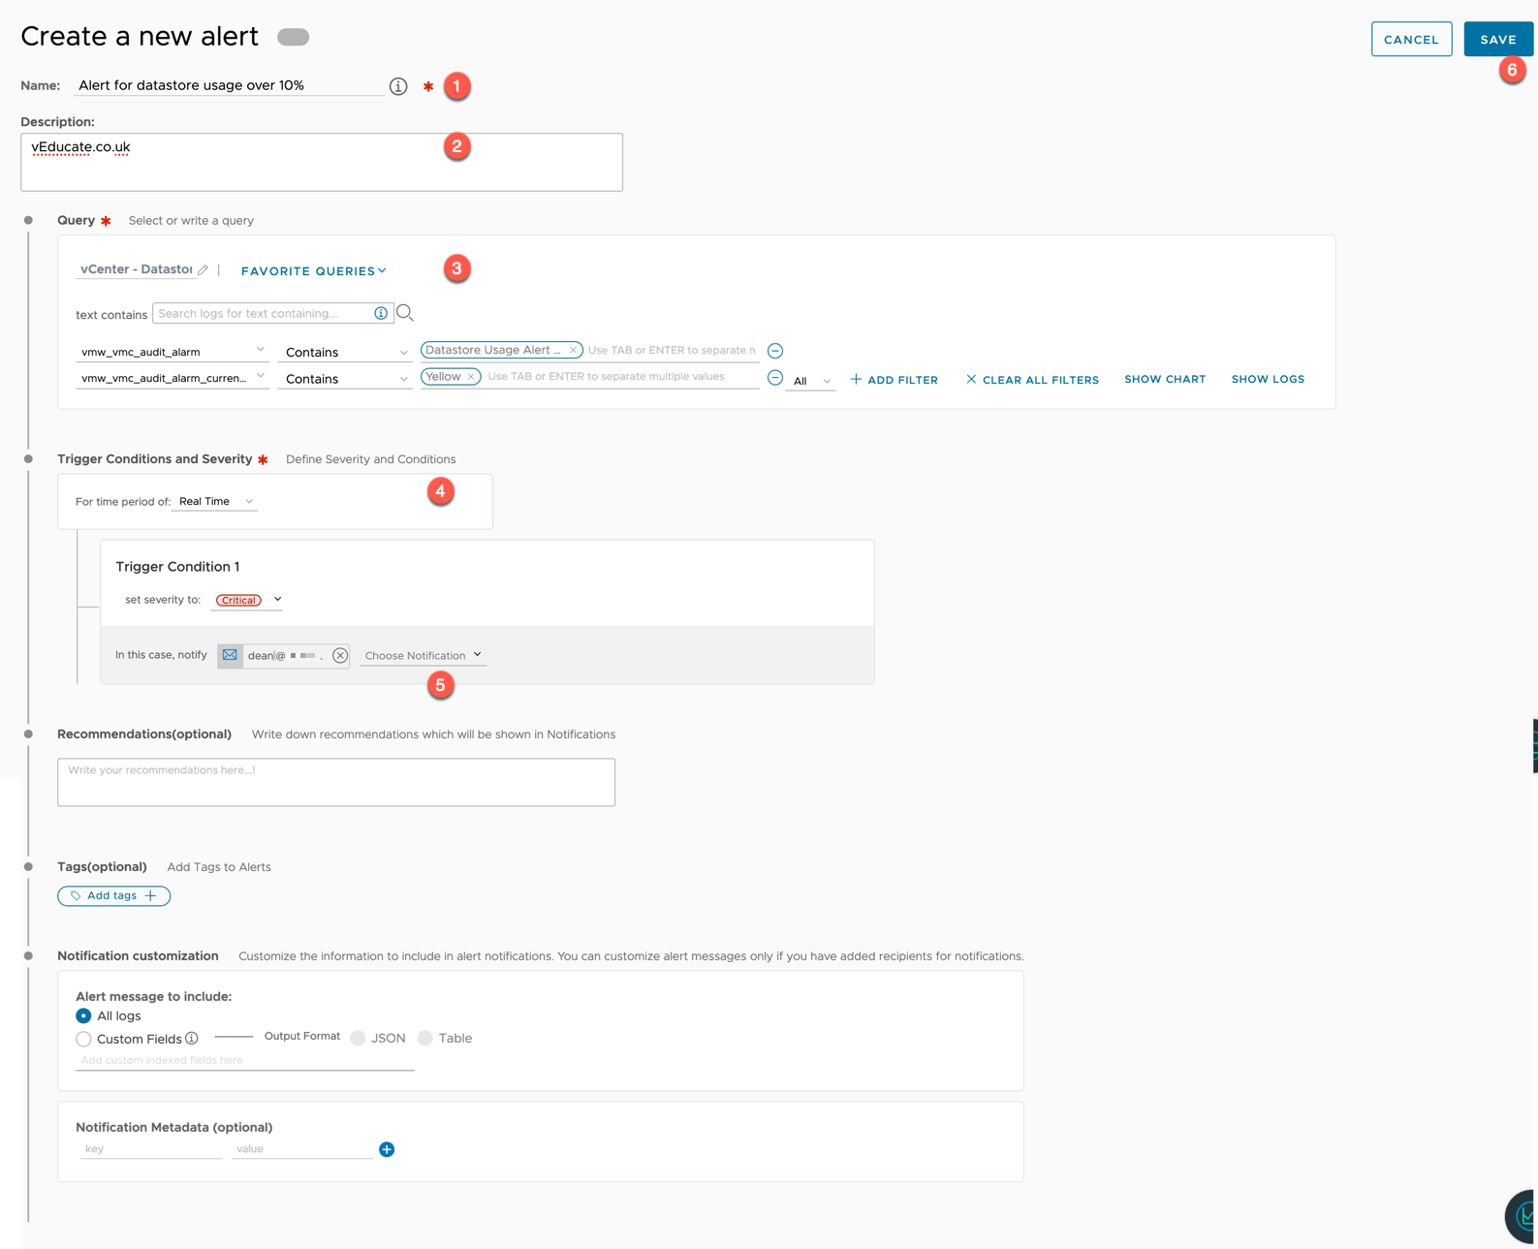Click the Cancel button
Screen dimensions: 1538x1249
[1411, 40]
